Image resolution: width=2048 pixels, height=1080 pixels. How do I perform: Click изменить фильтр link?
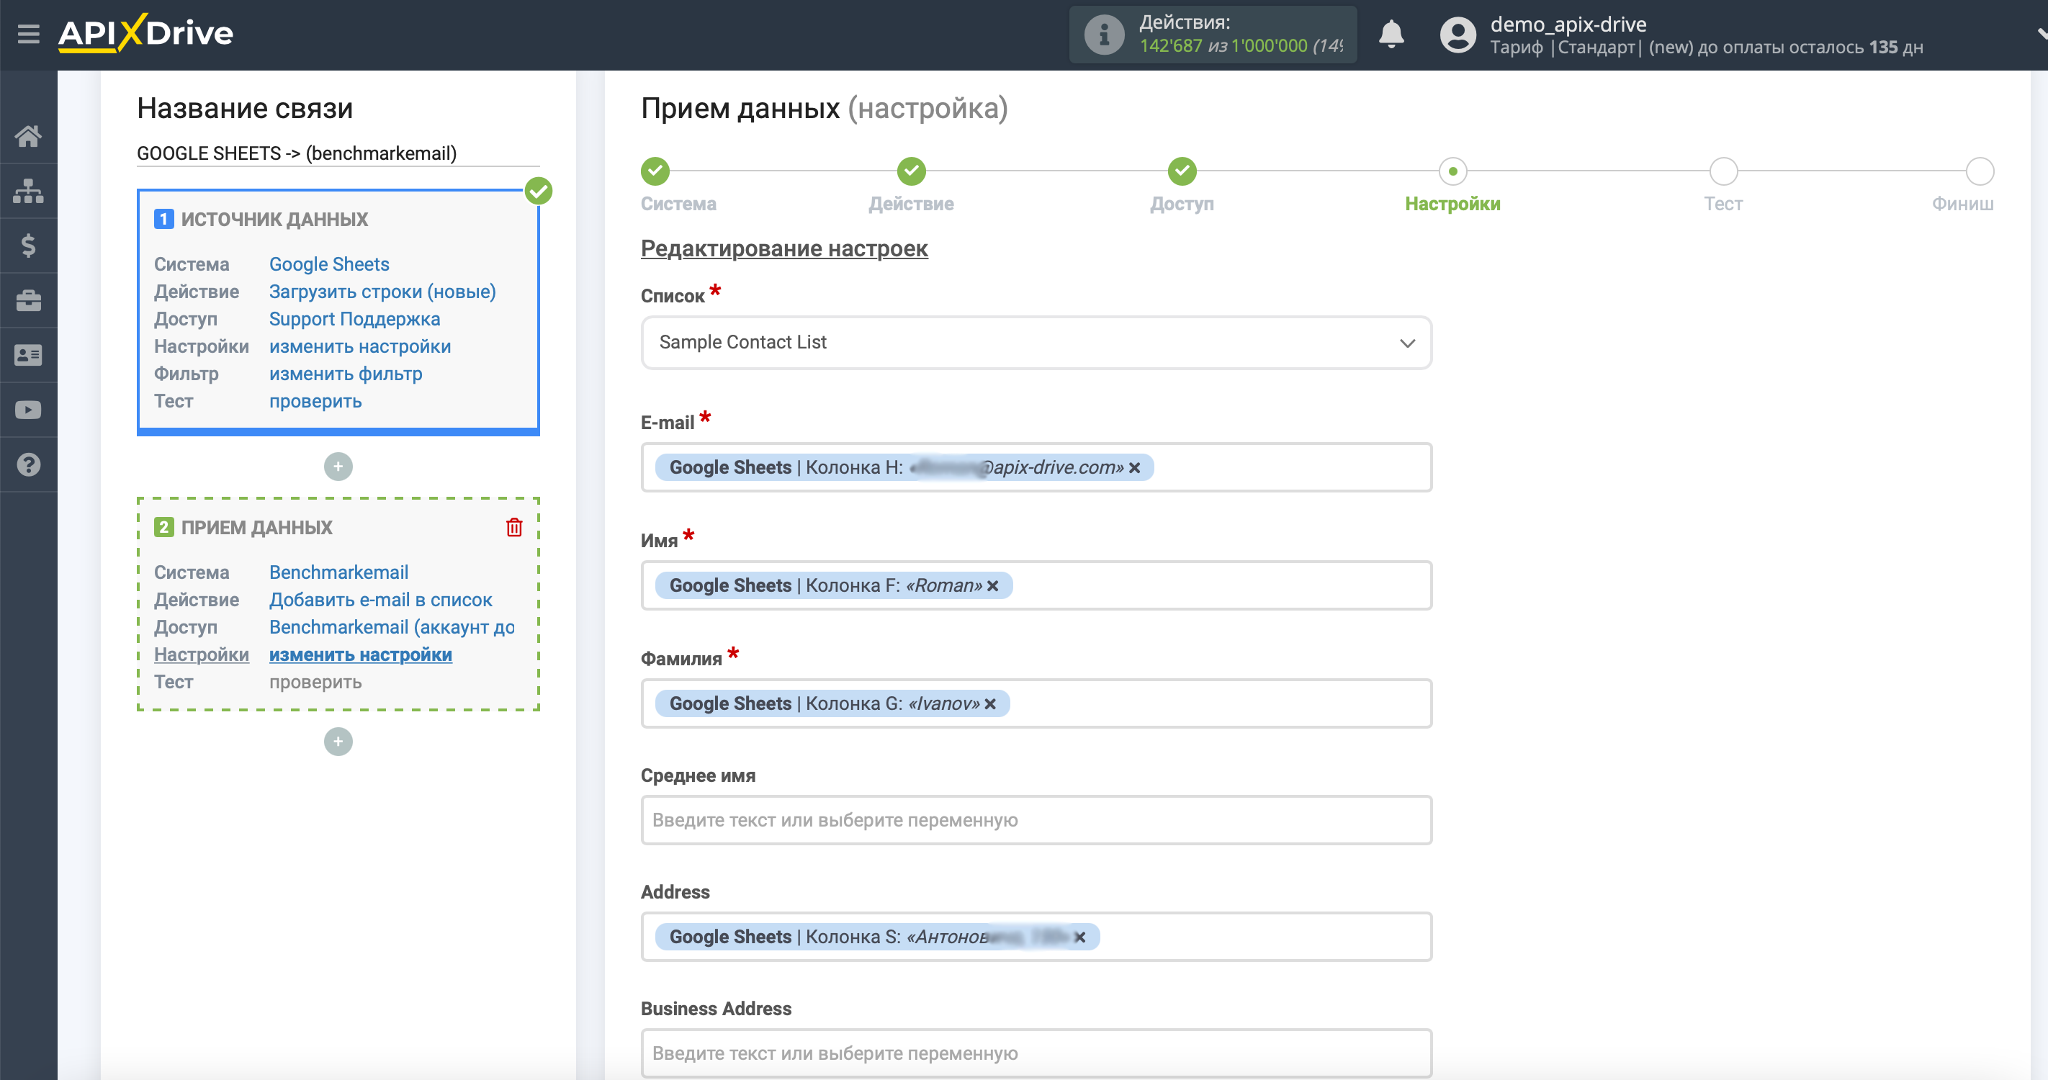(346, 374)
